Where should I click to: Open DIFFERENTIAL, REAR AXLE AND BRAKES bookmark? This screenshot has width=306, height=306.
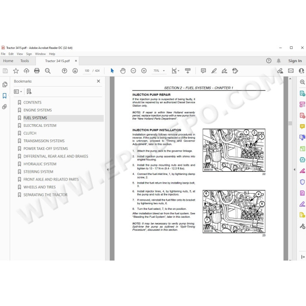click(x=56, y=156)
